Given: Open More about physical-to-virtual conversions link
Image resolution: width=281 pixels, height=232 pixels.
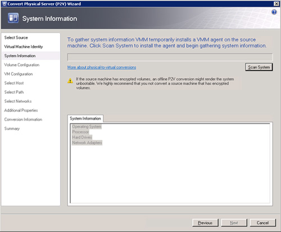Looking at the screenshot, I should coord(102,67).
